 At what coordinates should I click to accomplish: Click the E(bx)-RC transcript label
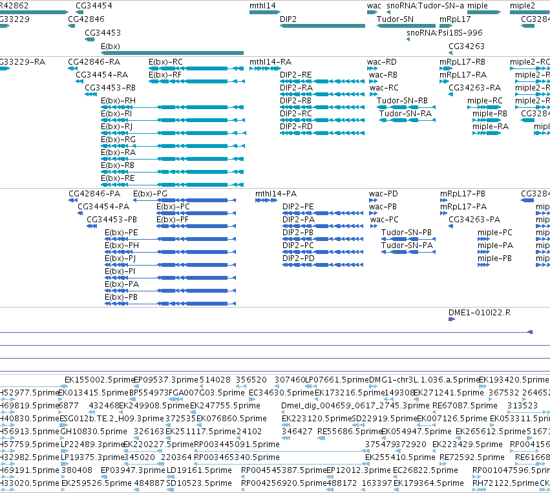165,62
